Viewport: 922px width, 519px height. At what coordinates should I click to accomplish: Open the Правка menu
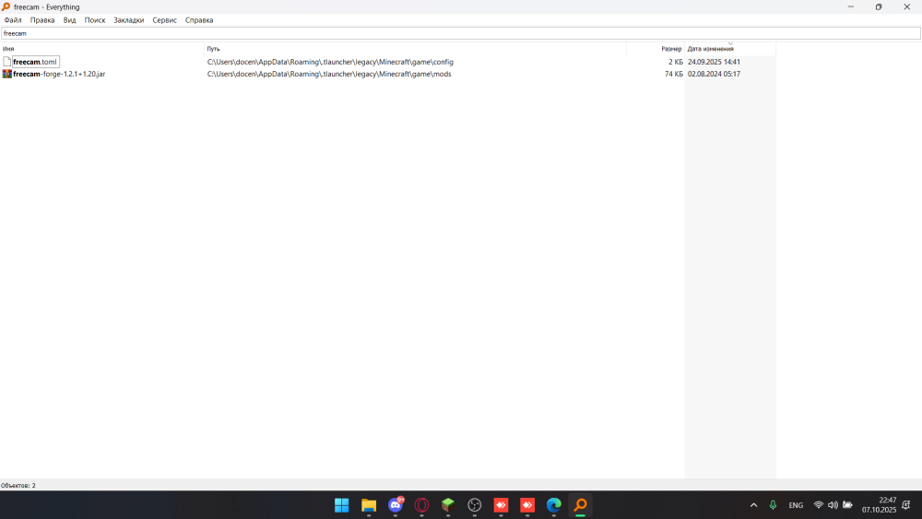click(x=42, y=20)
